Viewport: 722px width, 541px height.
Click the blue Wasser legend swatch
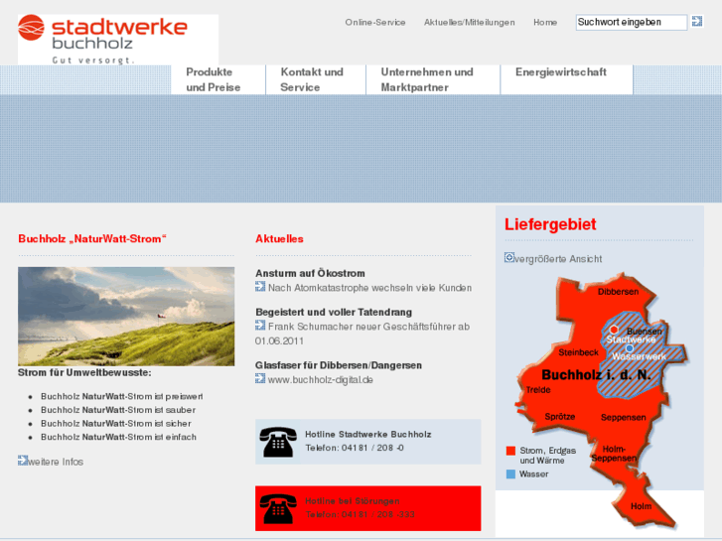click(510, 473)
